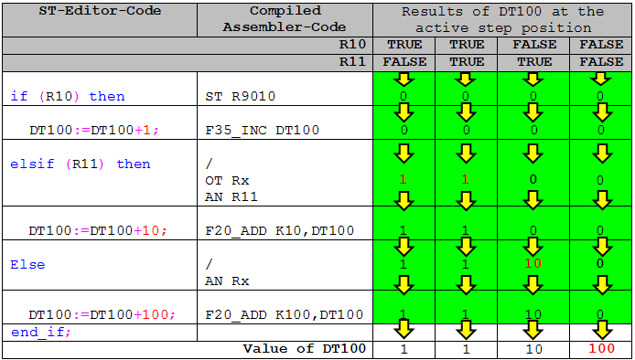This screenshot has height=360, width=635.
Task: Click the red final value 100
Action: pyautogui.click(x=601, y=348)
